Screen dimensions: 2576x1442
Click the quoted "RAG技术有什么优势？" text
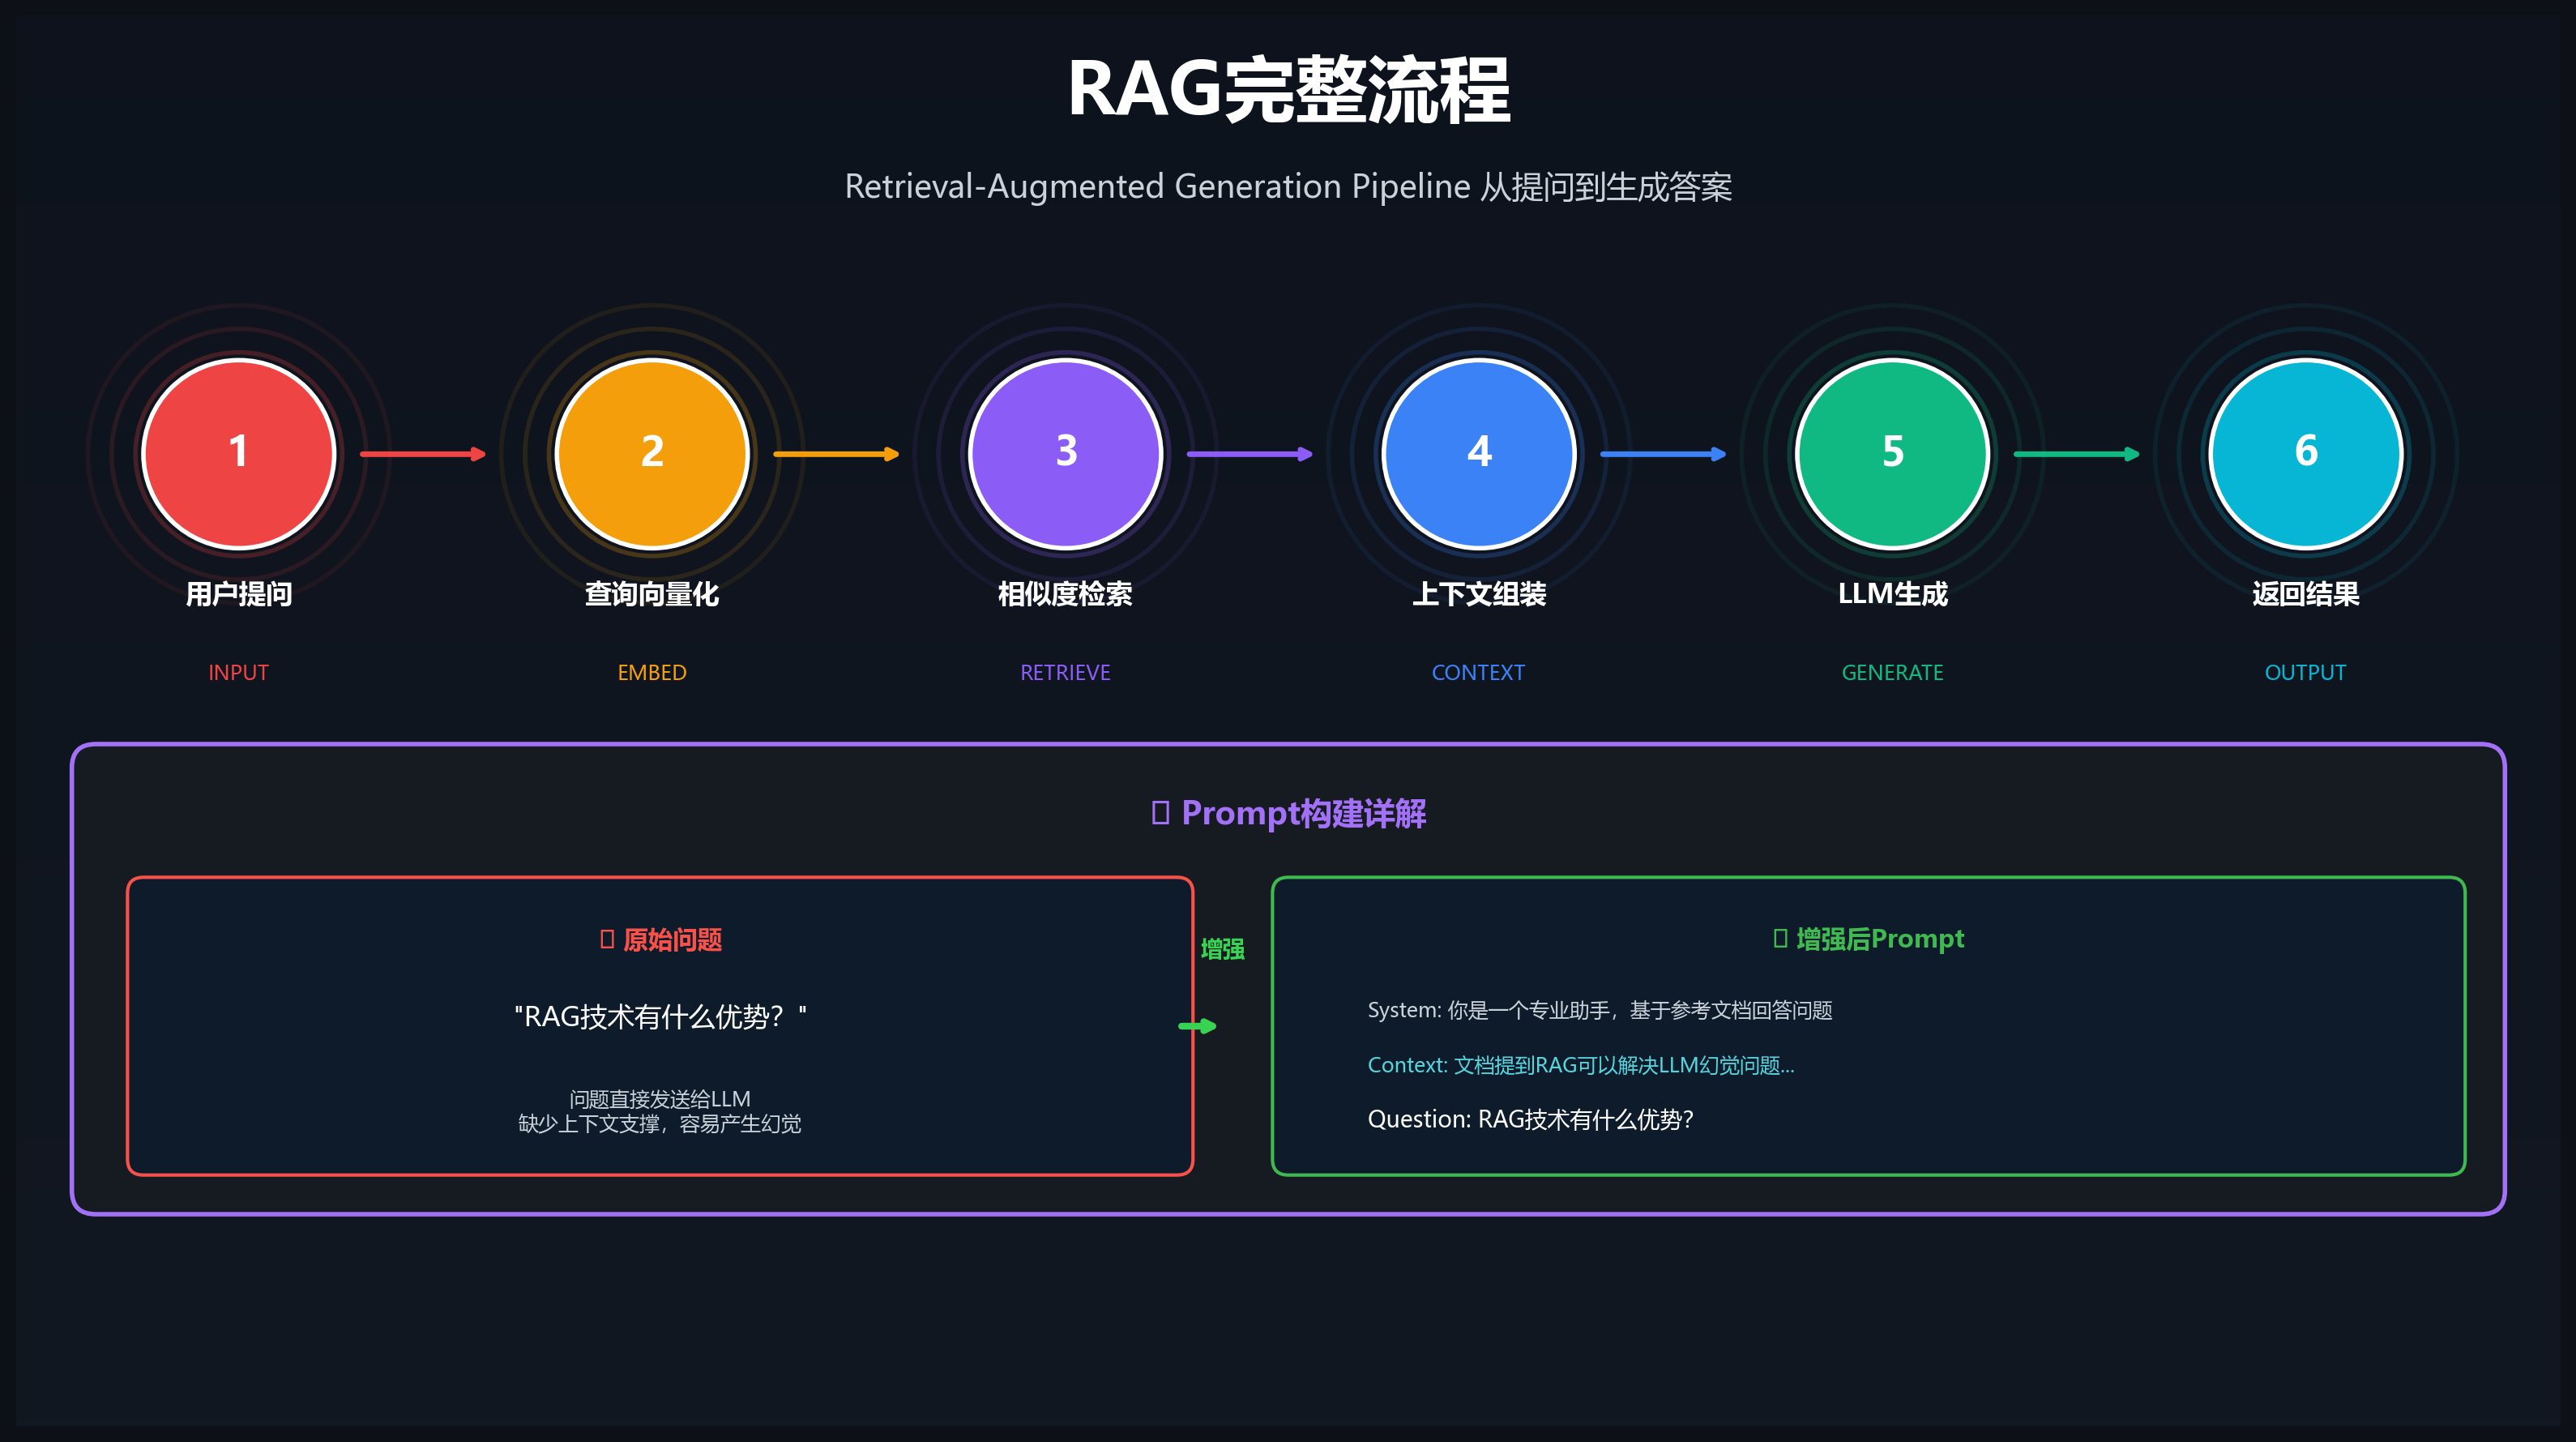click(x=660, y=1017)
